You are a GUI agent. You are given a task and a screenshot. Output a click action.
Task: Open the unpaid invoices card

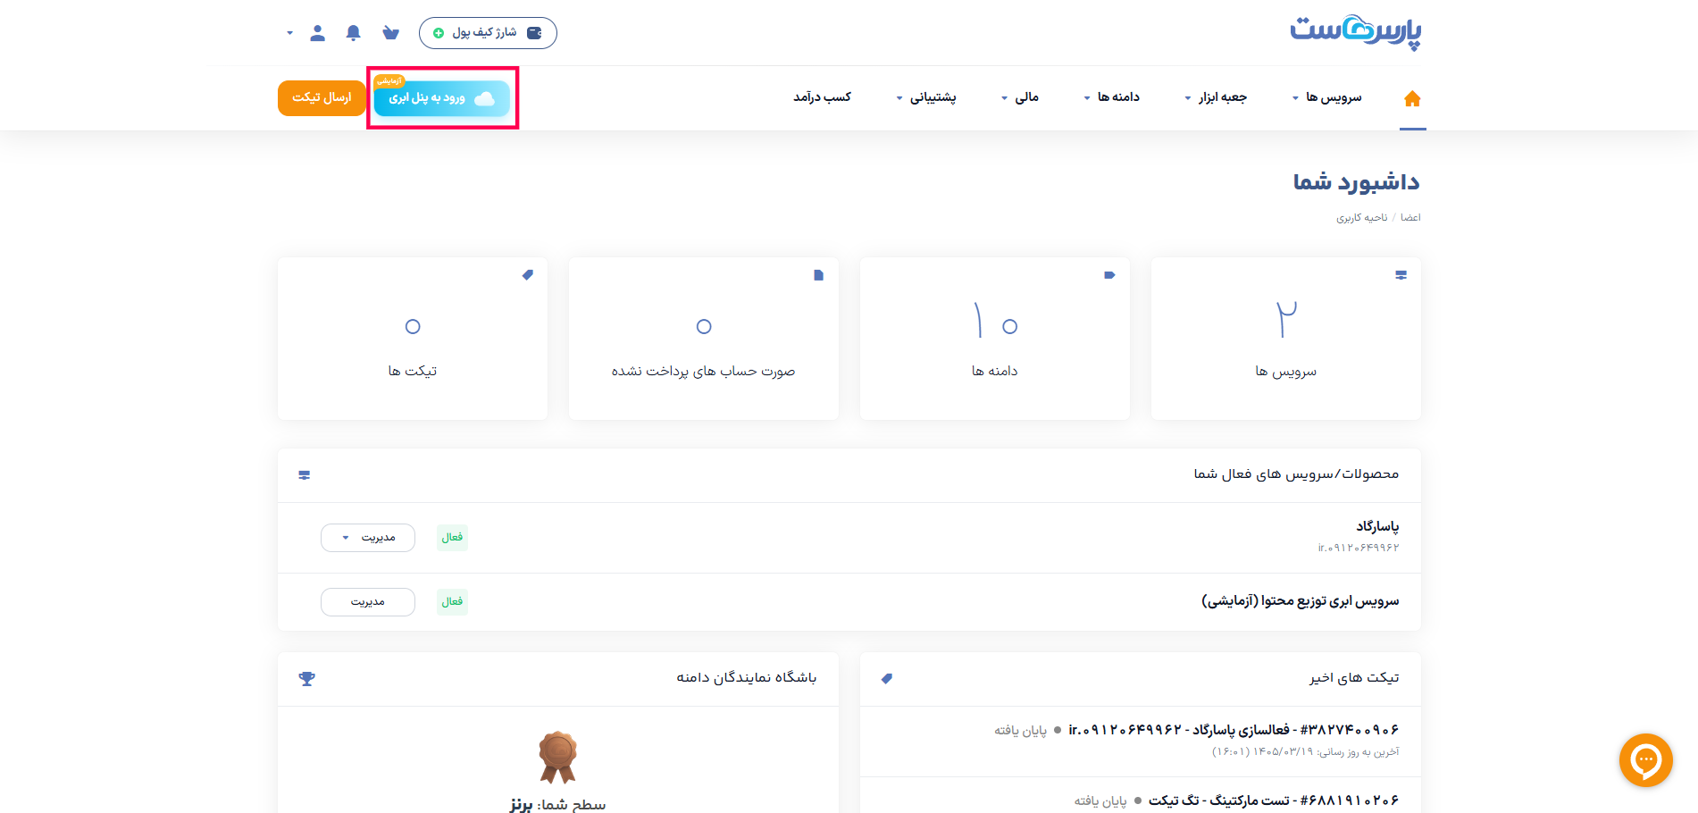pos(703,339)
